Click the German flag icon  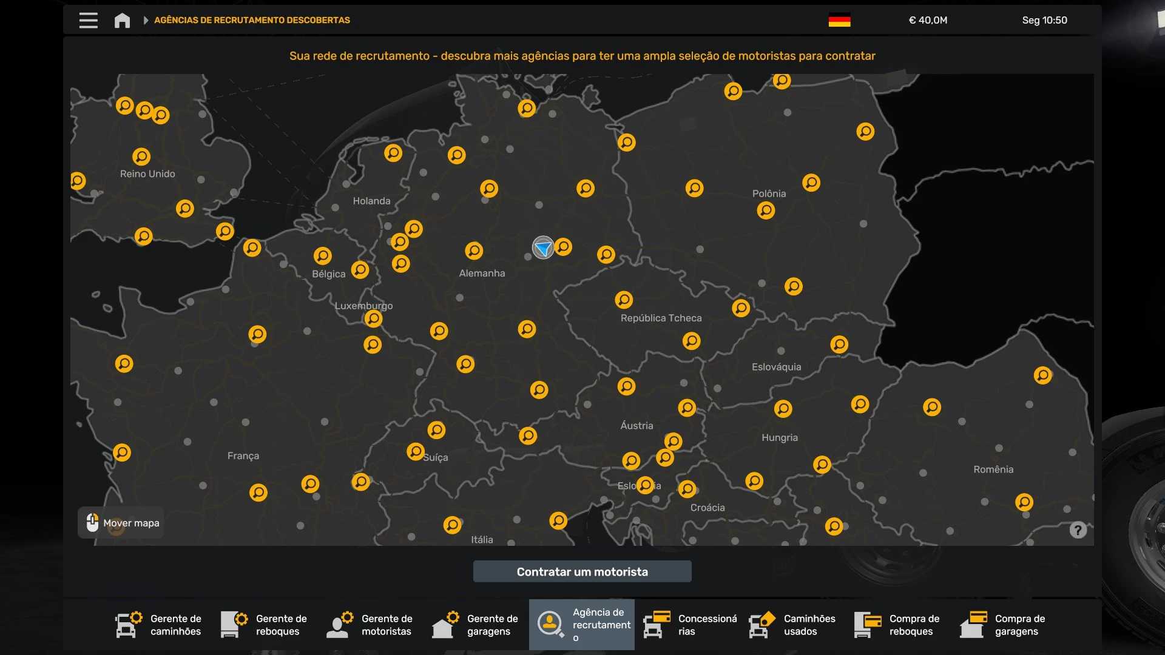tap(839, 20)
